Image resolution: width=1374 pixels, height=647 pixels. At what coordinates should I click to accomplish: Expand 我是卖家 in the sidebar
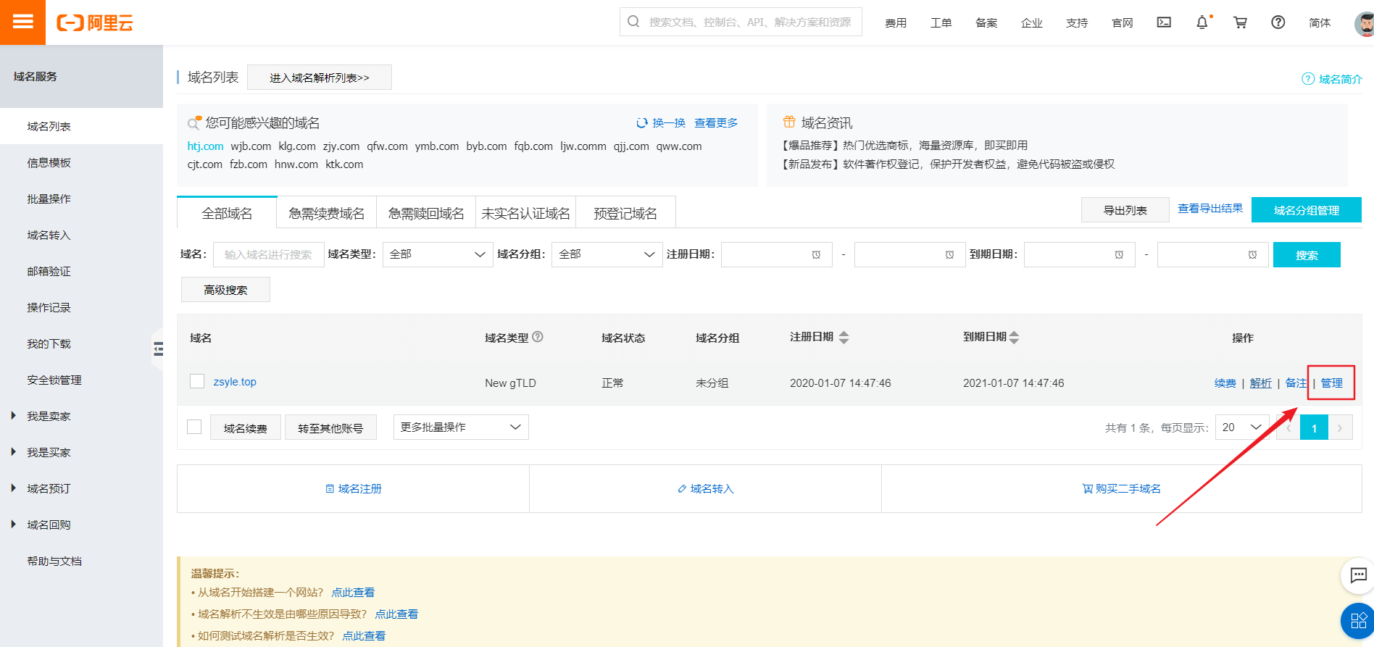coord(48,416)
